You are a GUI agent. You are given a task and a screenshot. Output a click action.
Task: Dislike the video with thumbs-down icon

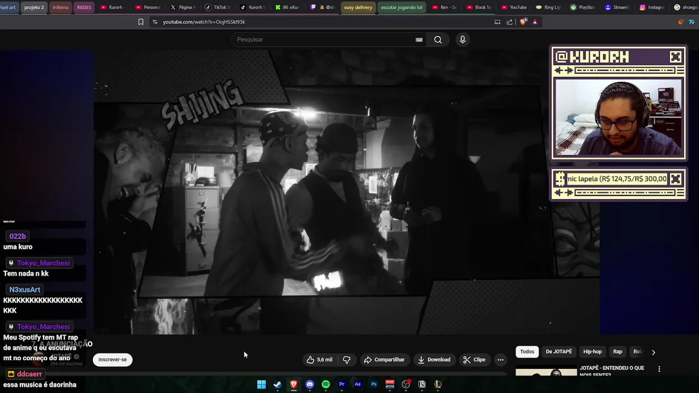pyautogui.click(x=346, y=360)
